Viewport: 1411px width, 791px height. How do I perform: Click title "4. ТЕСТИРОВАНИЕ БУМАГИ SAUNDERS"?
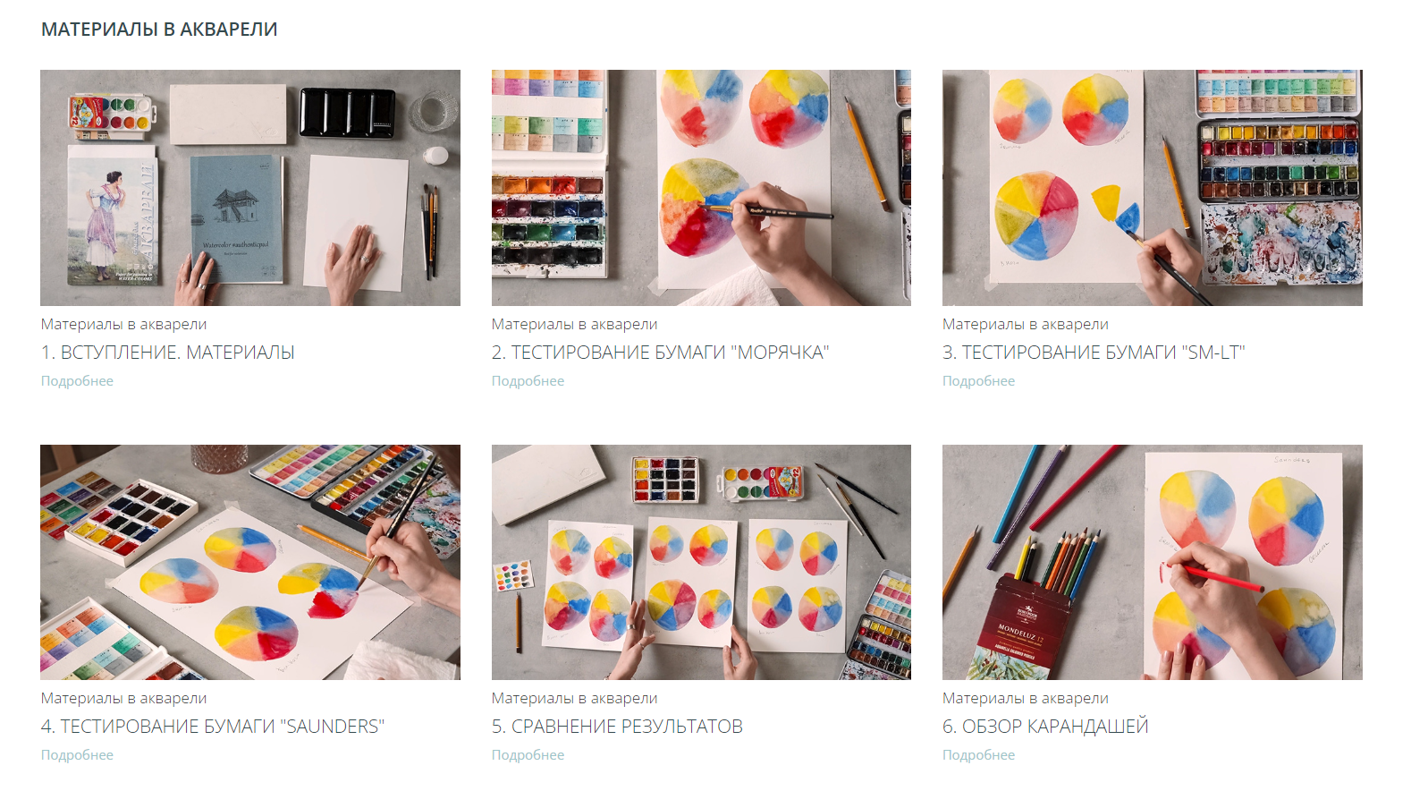click(x=213, y=727)
